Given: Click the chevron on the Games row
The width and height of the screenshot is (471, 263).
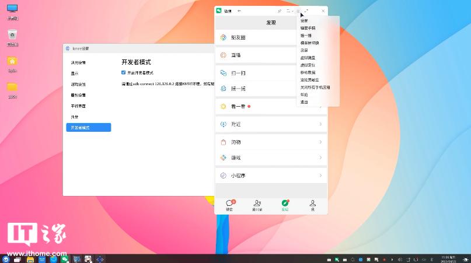Looking at the screenshot, I should pos(320,157).
